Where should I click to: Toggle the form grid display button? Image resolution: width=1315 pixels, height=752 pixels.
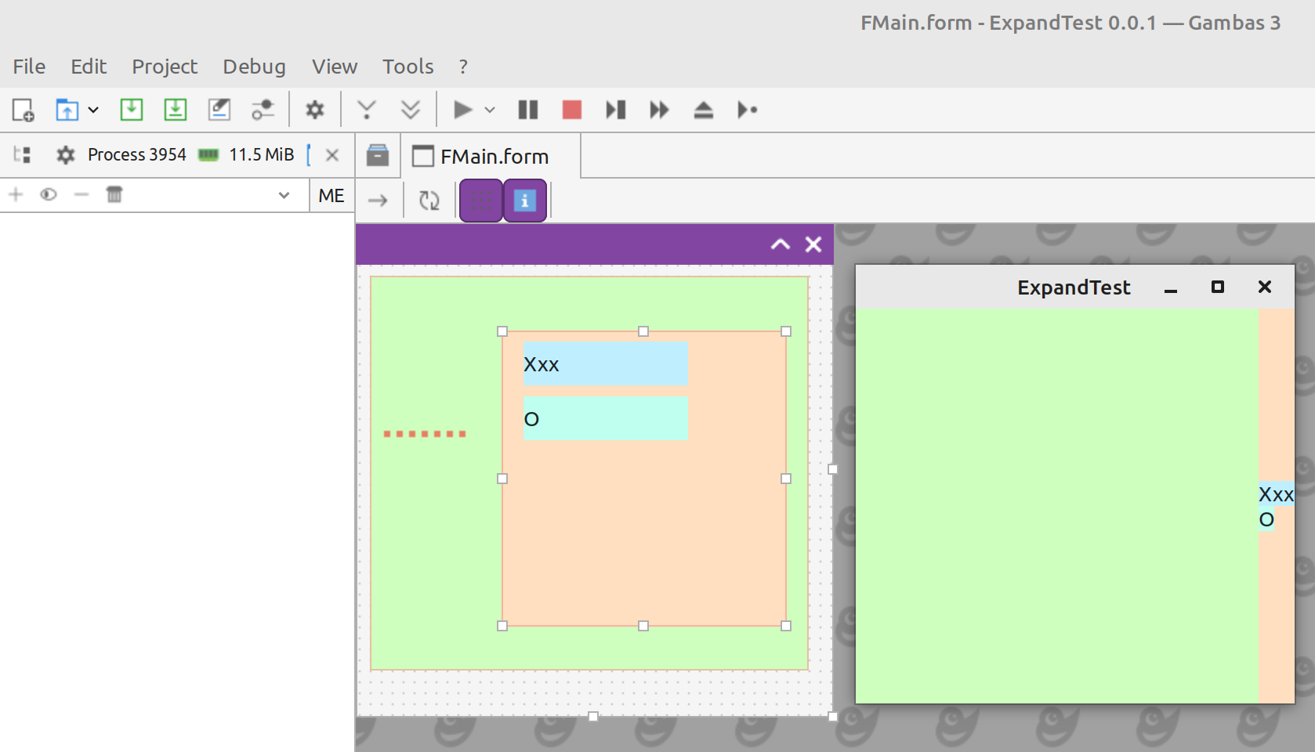[x=481, y=201]
